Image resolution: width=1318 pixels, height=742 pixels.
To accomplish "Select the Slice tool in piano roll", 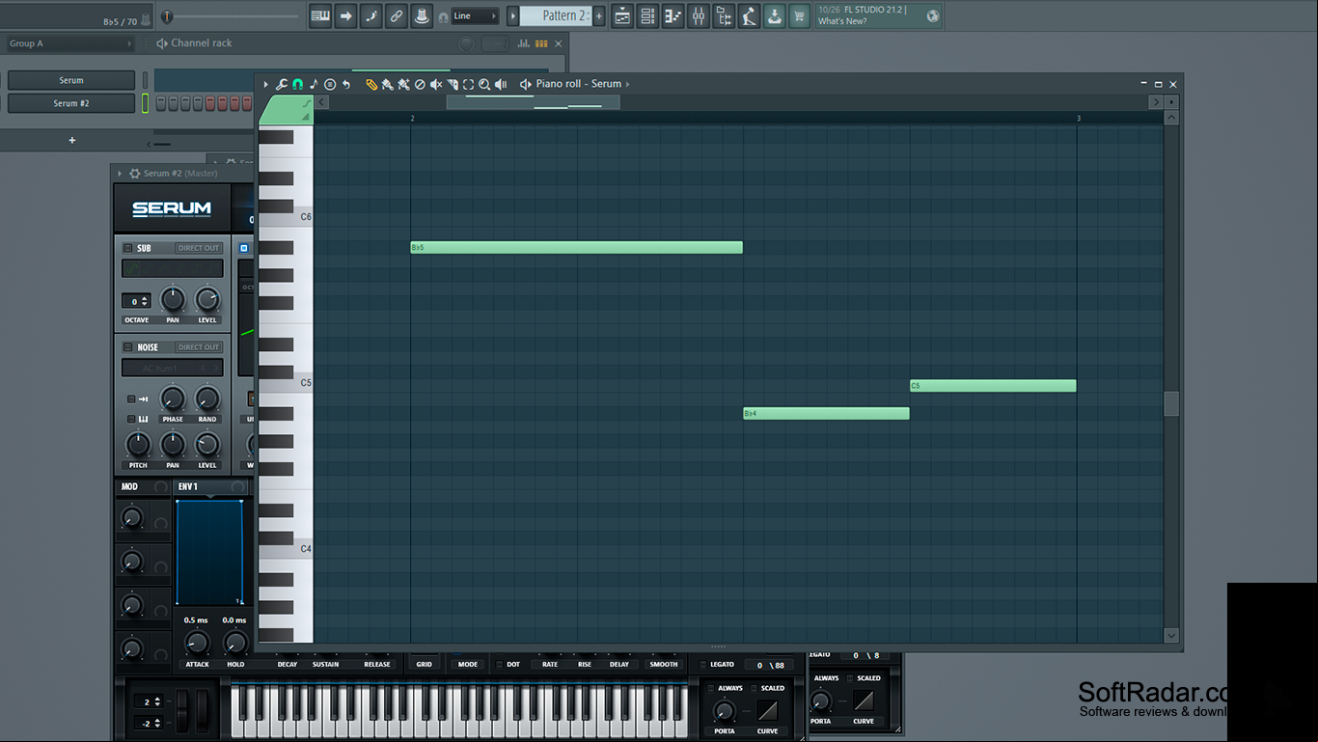I will pos(453,84).
